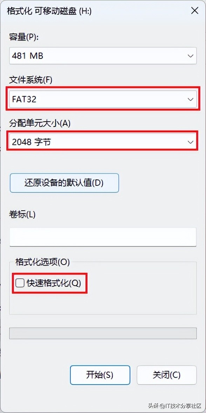Click the 还原设备的默认值(D) button

click(x=64, y=183)
